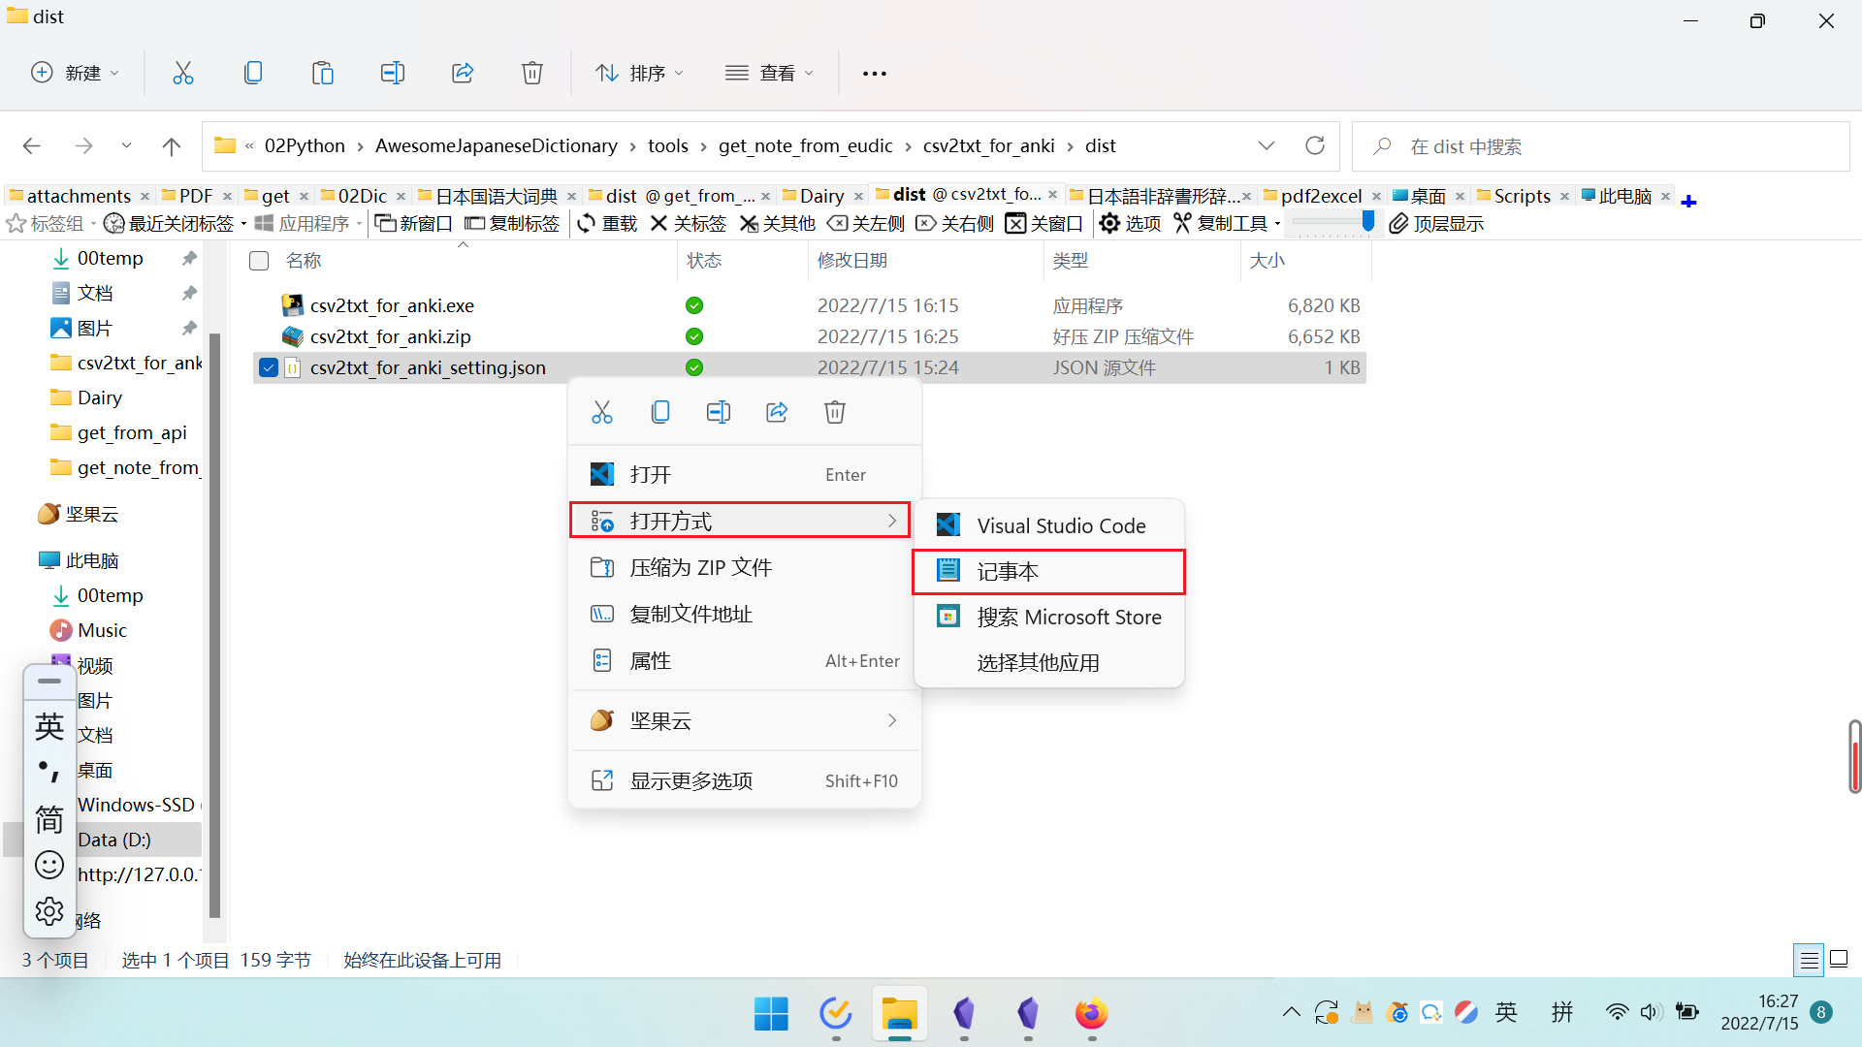Screen dimensions: 1862x1047
Task: Switch to details view icon in status bar
Action: (1809, 960)
